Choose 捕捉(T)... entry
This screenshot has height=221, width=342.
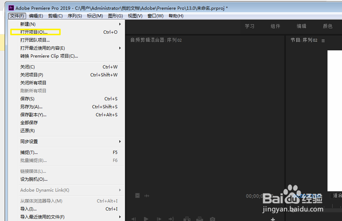click(66, 153)
